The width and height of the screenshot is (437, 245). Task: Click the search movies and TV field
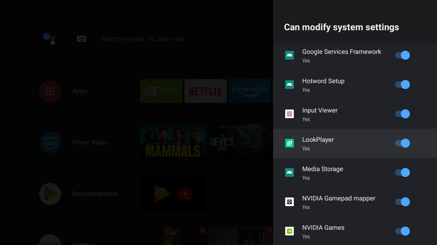click(143, 39)
